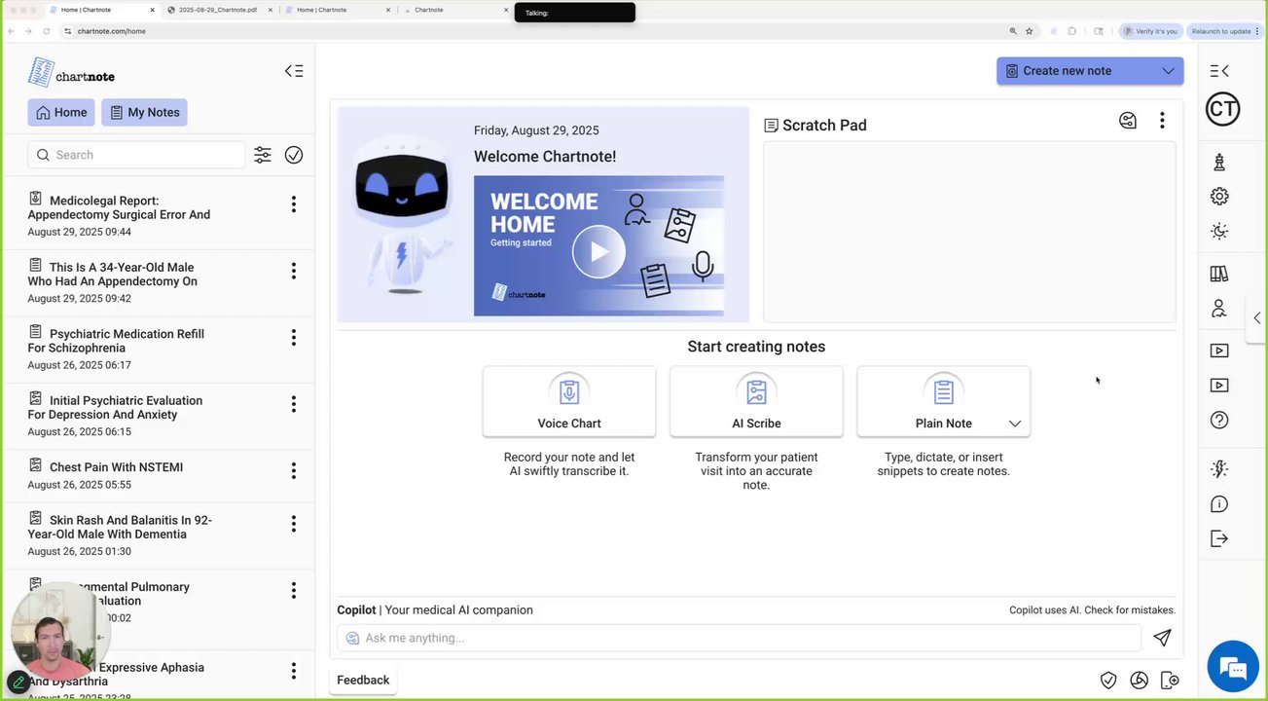Image resolution: width=1268 pixels, height=701 pixels.
Task: Click the Chartnote logo
Action: click(x=71, y=73)
